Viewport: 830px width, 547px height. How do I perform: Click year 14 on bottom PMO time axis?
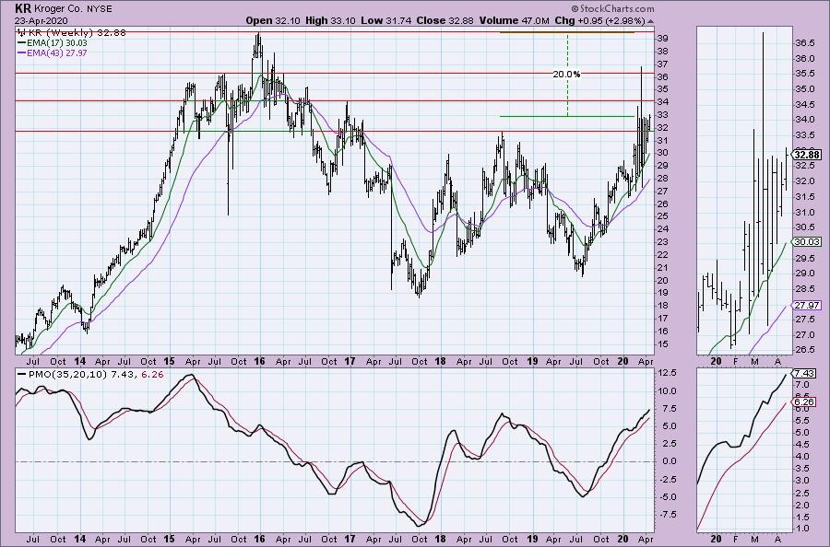pos(79,540)
